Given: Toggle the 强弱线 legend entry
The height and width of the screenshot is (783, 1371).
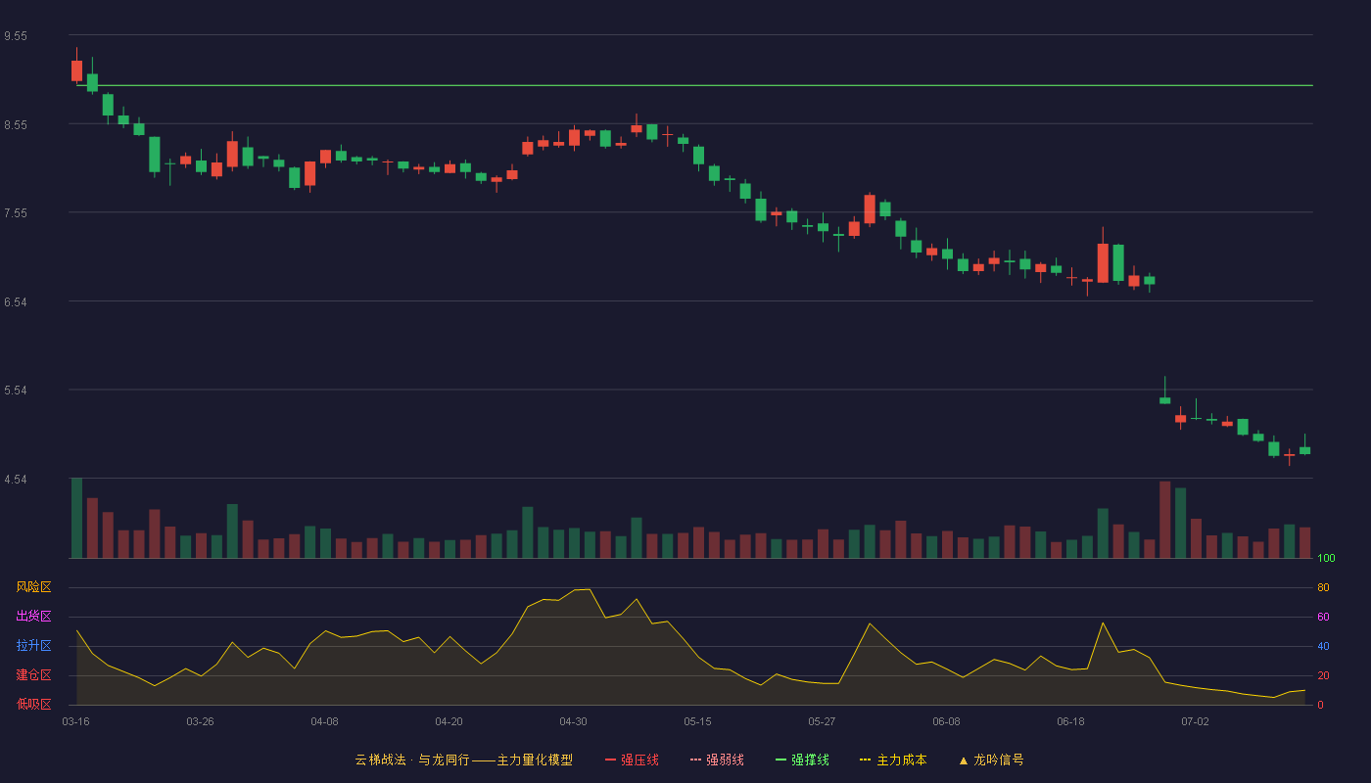Looking at the screenshot, I should pos(717,760).
